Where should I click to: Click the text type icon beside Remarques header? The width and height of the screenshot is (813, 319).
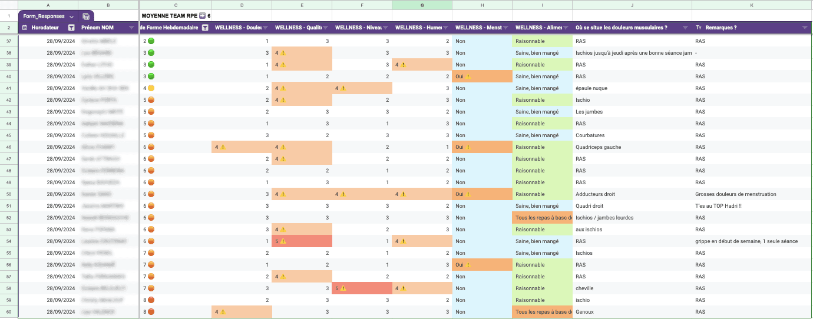(699, 28)
